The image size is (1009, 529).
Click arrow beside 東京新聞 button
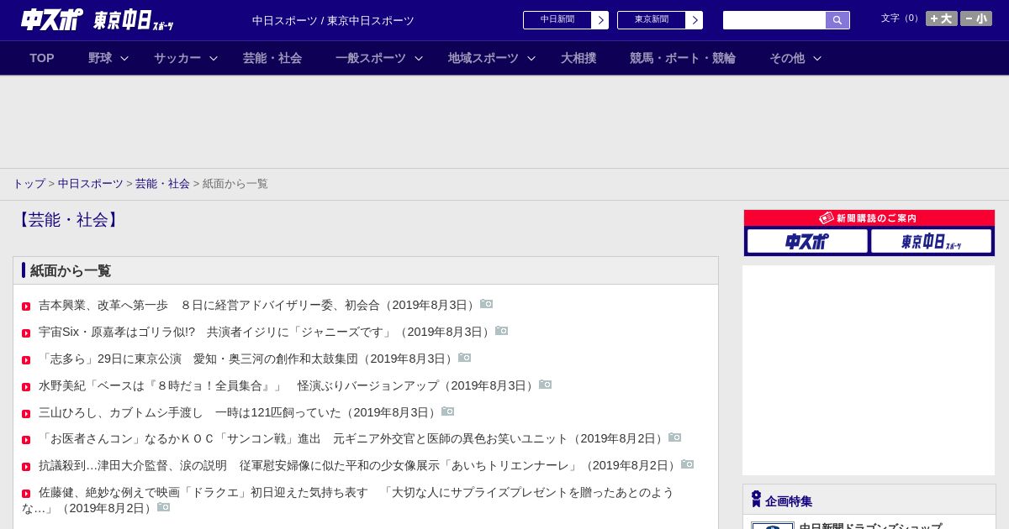(x=695, y=20)
